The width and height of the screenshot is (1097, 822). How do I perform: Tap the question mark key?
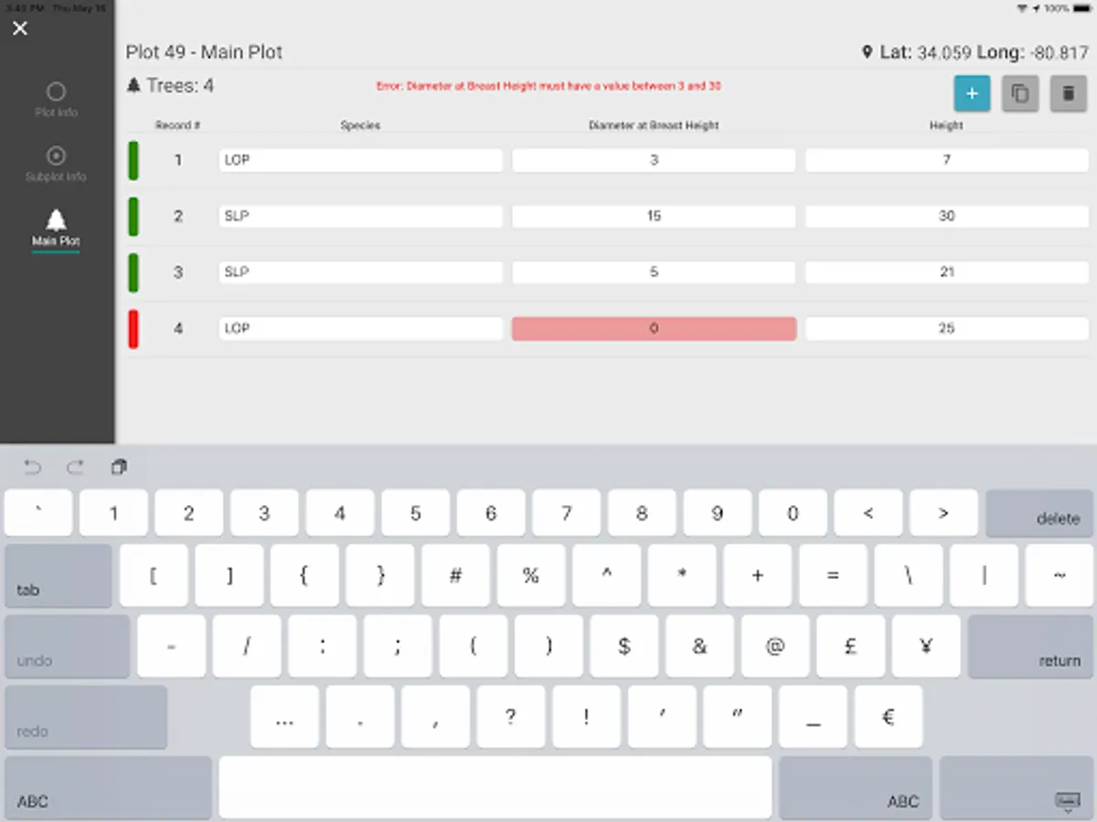tap(511, 718)
